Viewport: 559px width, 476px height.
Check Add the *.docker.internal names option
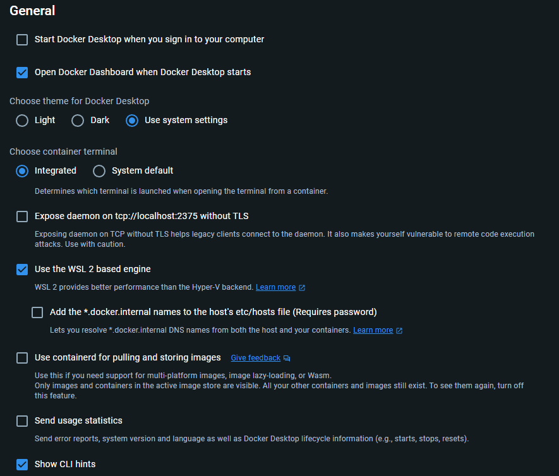click(x=37, y=312)
